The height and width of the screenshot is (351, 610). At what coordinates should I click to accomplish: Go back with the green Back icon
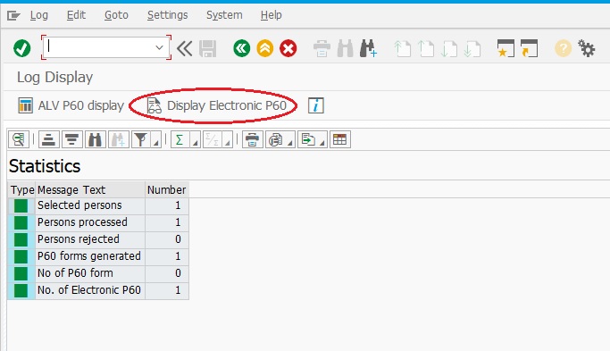click(x=241, y=48)
